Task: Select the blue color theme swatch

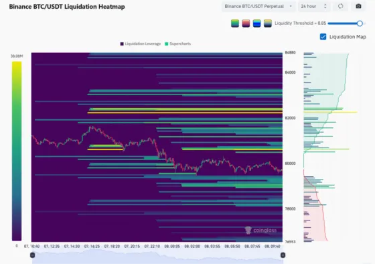Action: 256,23
